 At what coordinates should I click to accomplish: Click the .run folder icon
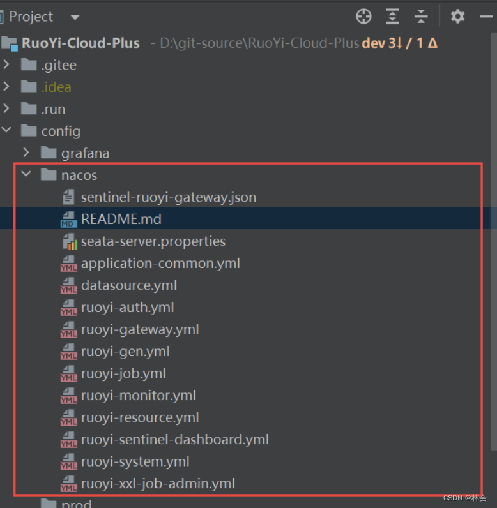29,108
